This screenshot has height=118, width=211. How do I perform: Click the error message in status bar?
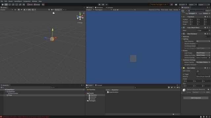(x=26, y=117)
